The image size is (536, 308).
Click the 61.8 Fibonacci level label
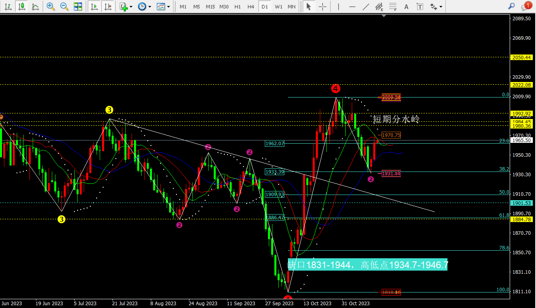(504, 215)
